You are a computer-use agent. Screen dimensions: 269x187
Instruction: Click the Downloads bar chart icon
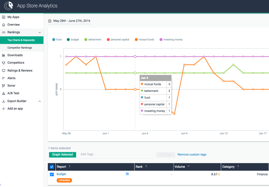pyautogui.click(x=4, y=55)
